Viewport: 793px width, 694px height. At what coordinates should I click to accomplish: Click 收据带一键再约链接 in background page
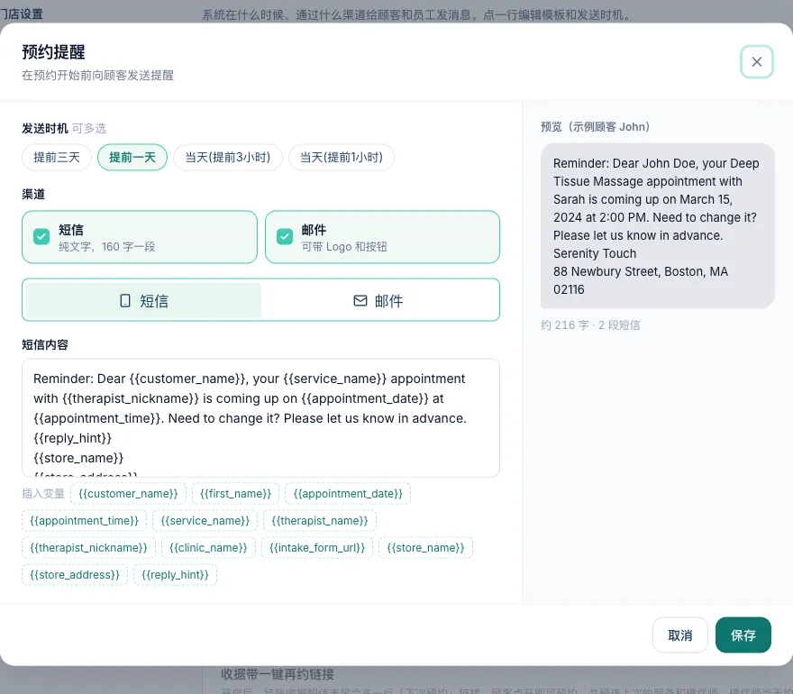[278, 674]
